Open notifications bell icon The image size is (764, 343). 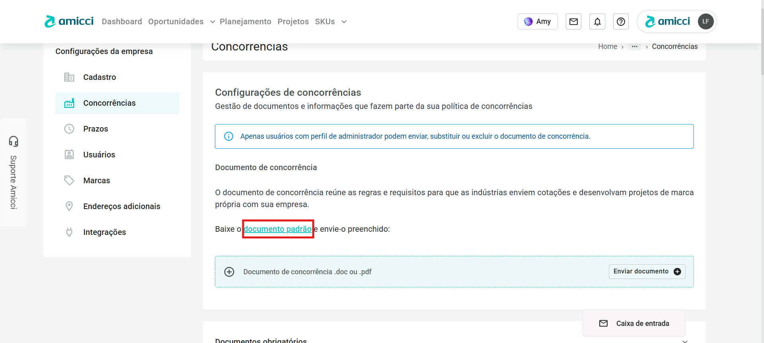click(597, 21)
